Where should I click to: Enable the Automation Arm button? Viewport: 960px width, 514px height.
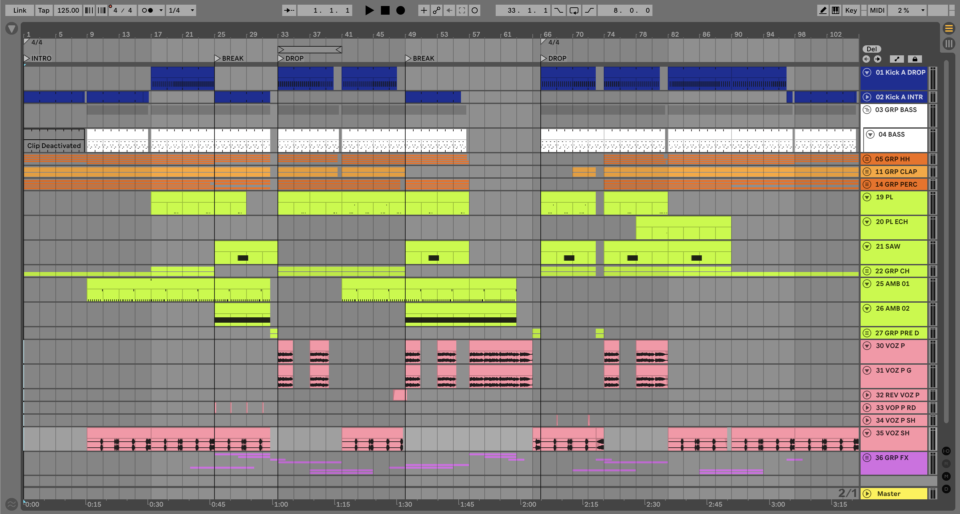click(x=436, y=10)
